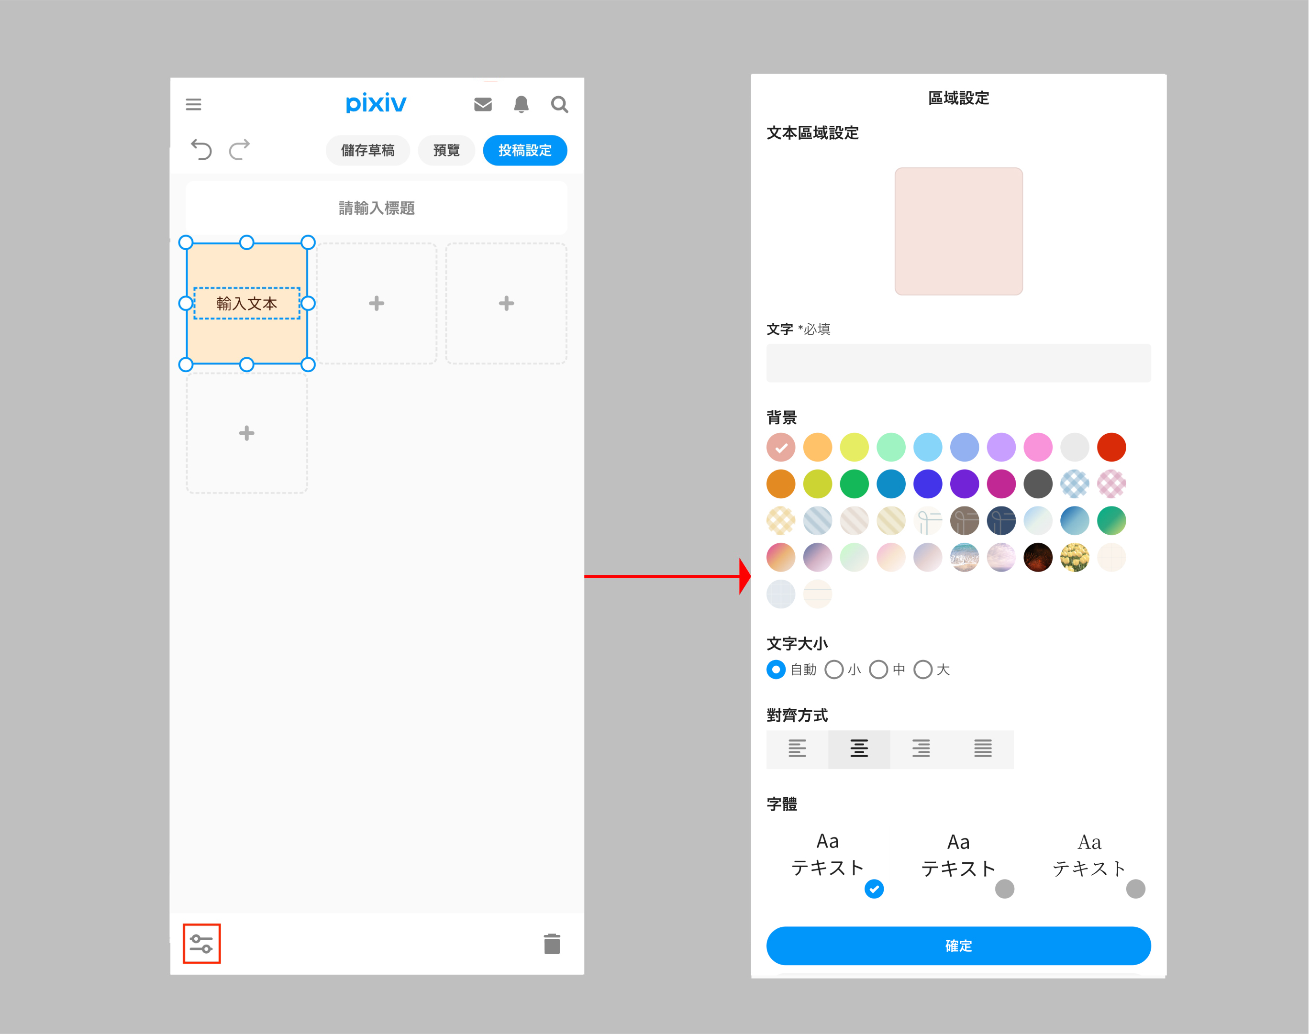Click the pink area preview square
1310x1034 pixels.
958,231
